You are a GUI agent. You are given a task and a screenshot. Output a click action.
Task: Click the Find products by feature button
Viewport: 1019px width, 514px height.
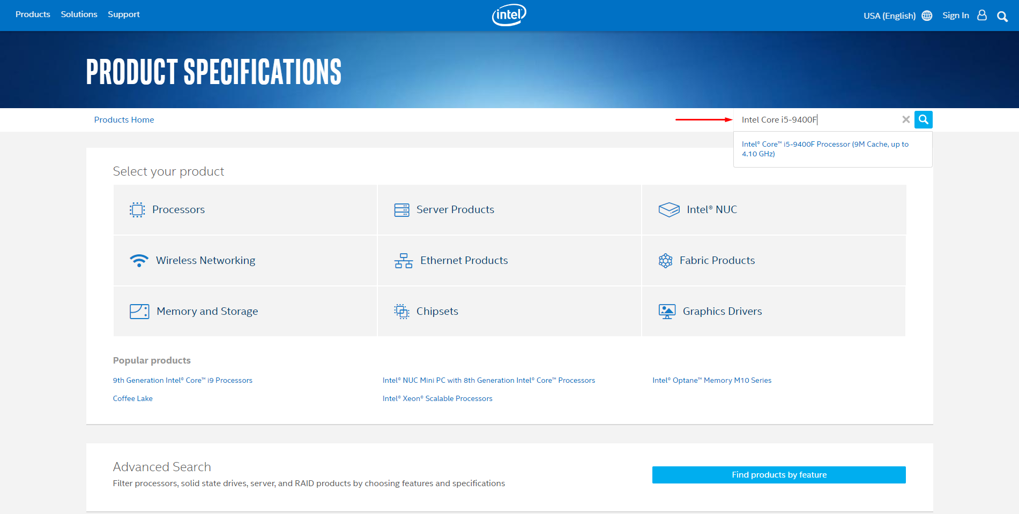779,475
